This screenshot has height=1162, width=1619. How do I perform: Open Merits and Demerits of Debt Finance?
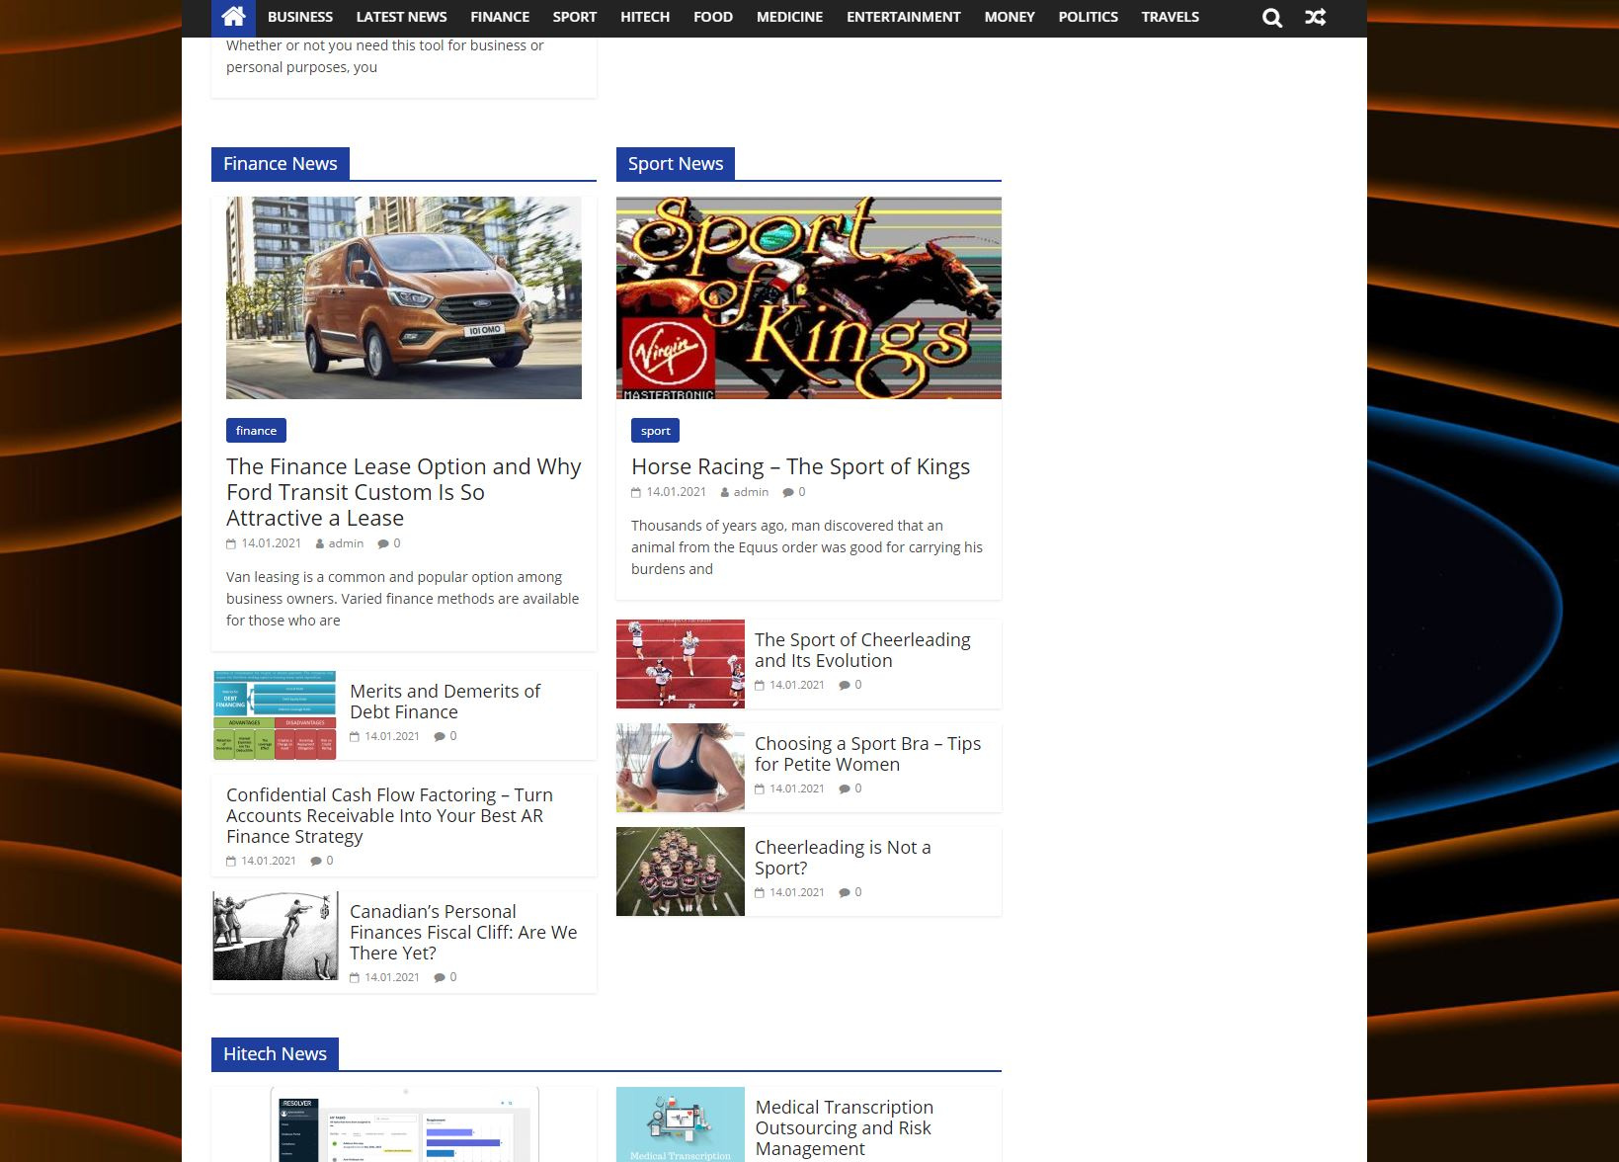point(445,702)
